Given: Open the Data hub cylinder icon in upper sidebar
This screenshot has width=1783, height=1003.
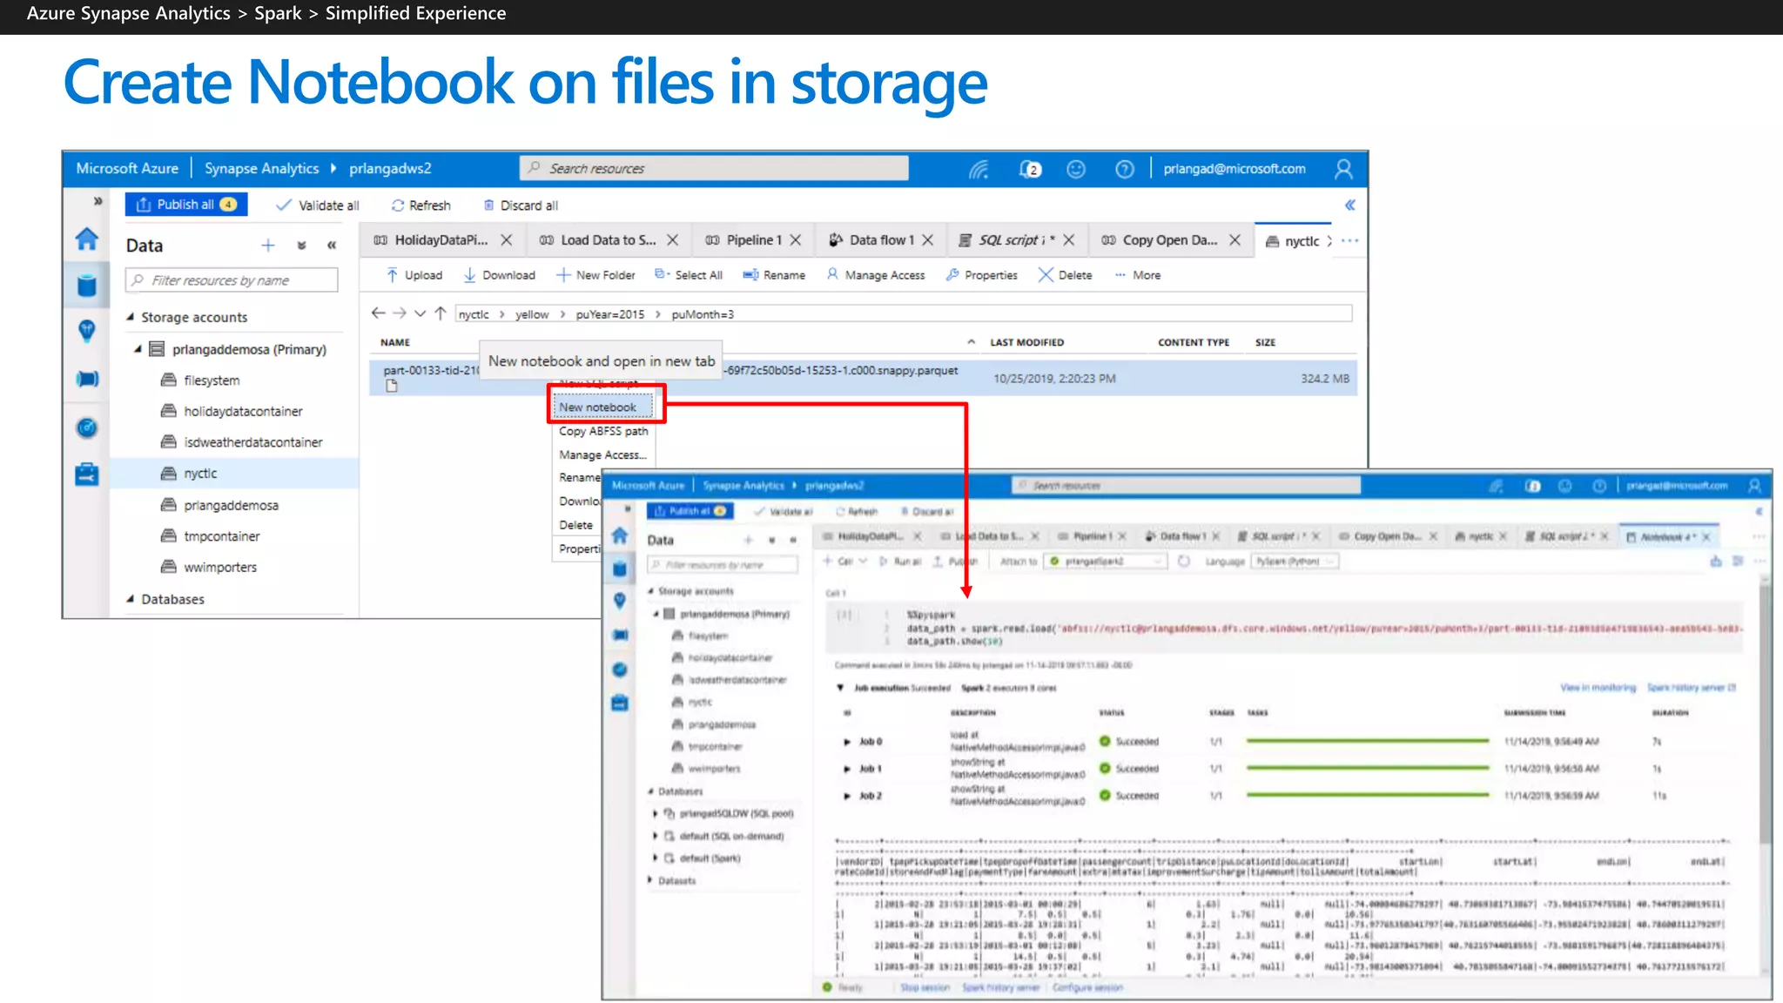Looking at the screenshot, I should click(x=87, y=285).
